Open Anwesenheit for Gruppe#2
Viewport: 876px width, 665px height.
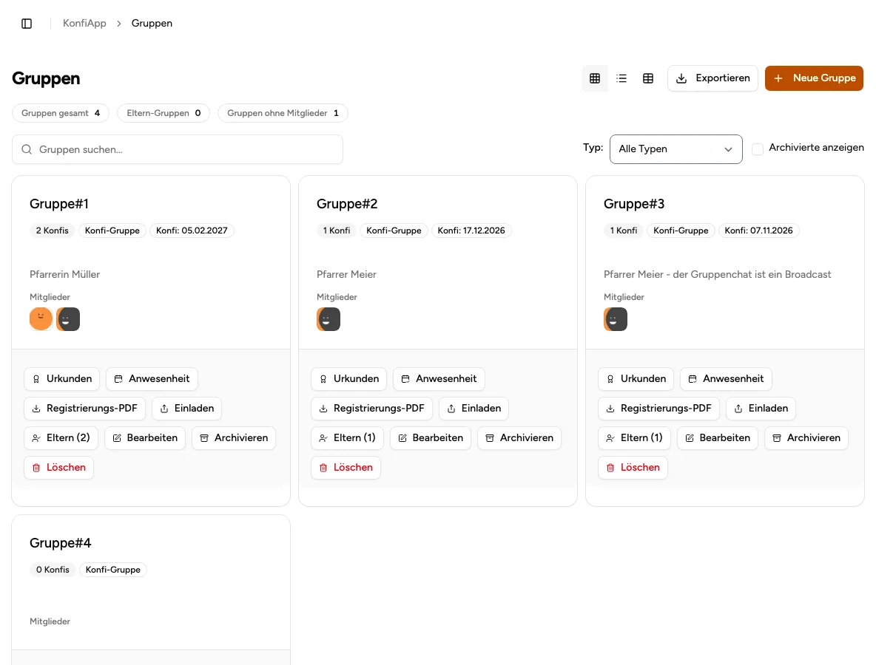(439, 379)
